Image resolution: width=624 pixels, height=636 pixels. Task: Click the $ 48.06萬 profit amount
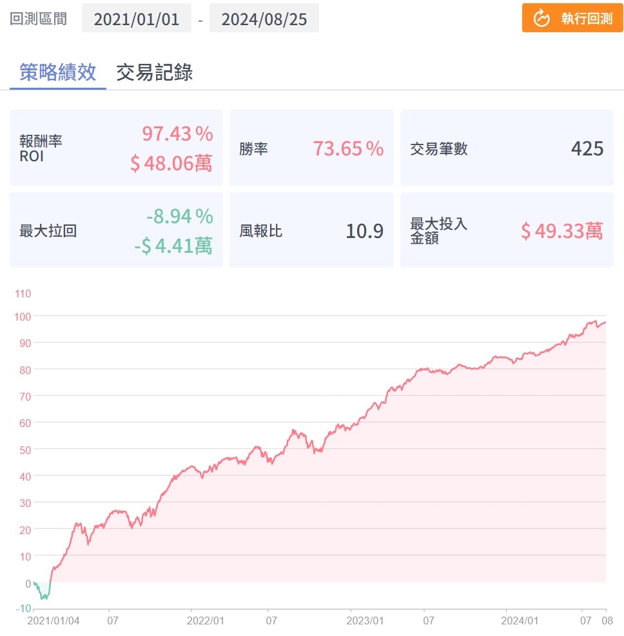tap(171, 163)
